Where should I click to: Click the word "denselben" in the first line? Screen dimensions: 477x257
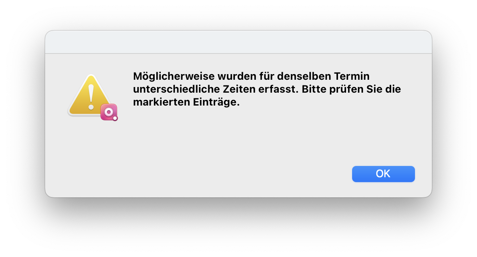(x=304, y=76)
